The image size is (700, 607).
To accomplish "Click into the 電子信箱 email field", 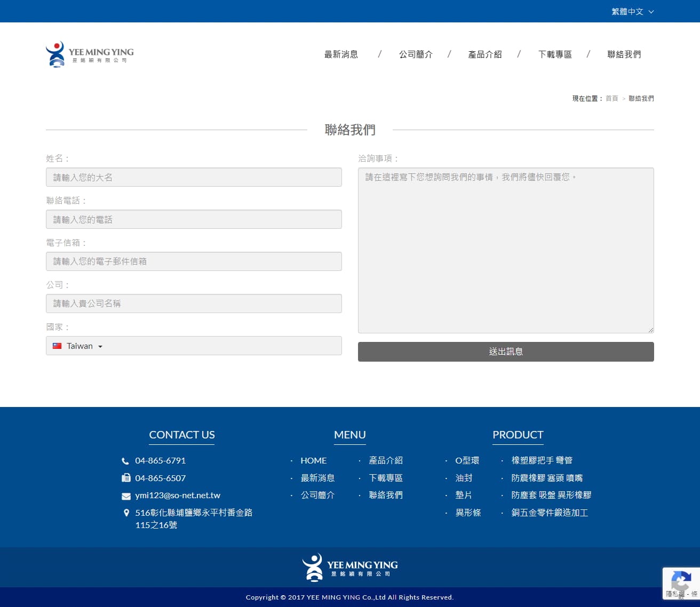I will 194,261.
